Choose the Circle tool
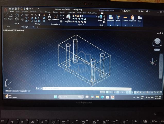This screenshot has height=124, width=164. pos(17,17)
